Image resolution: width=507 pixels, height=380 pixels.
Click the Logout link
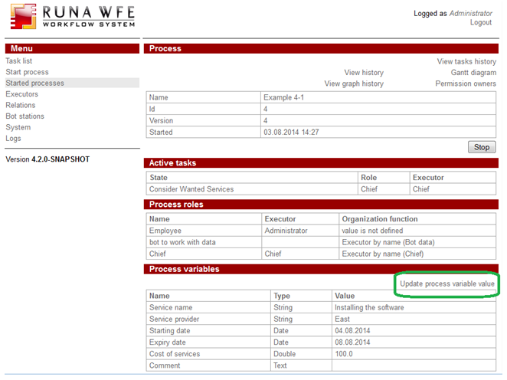[x=480, y=23]
